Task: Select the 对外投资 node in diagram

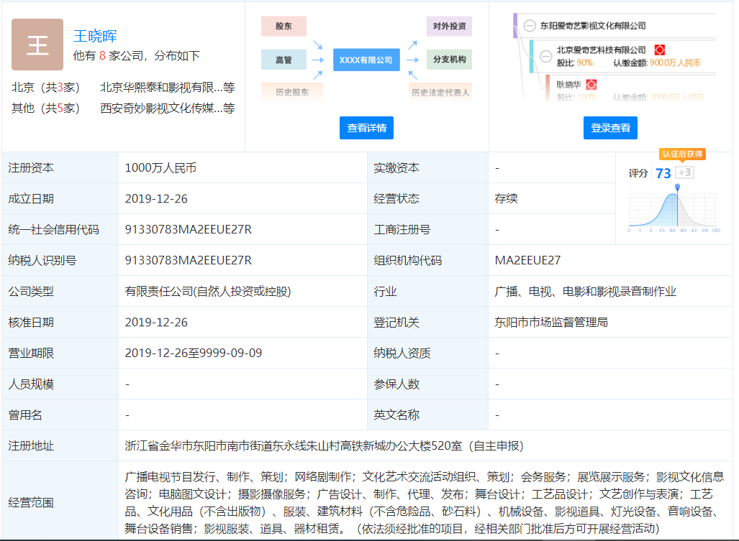Action: click(449, 26)
